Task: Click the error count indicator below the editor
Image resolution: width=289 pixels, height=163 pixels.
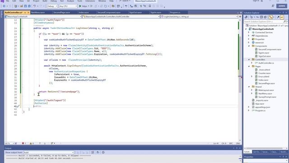Action: point(24,143)
